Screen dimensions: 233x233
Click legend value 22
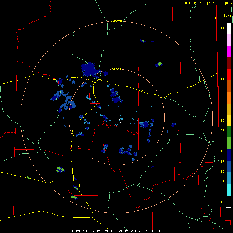pos(222,141)
